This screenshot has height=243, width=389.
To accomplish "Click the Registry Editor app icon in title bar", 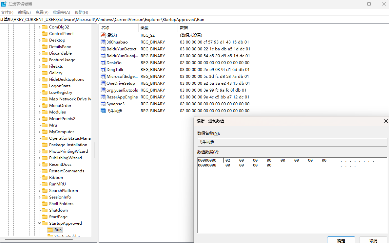I will tap(4, 4).
